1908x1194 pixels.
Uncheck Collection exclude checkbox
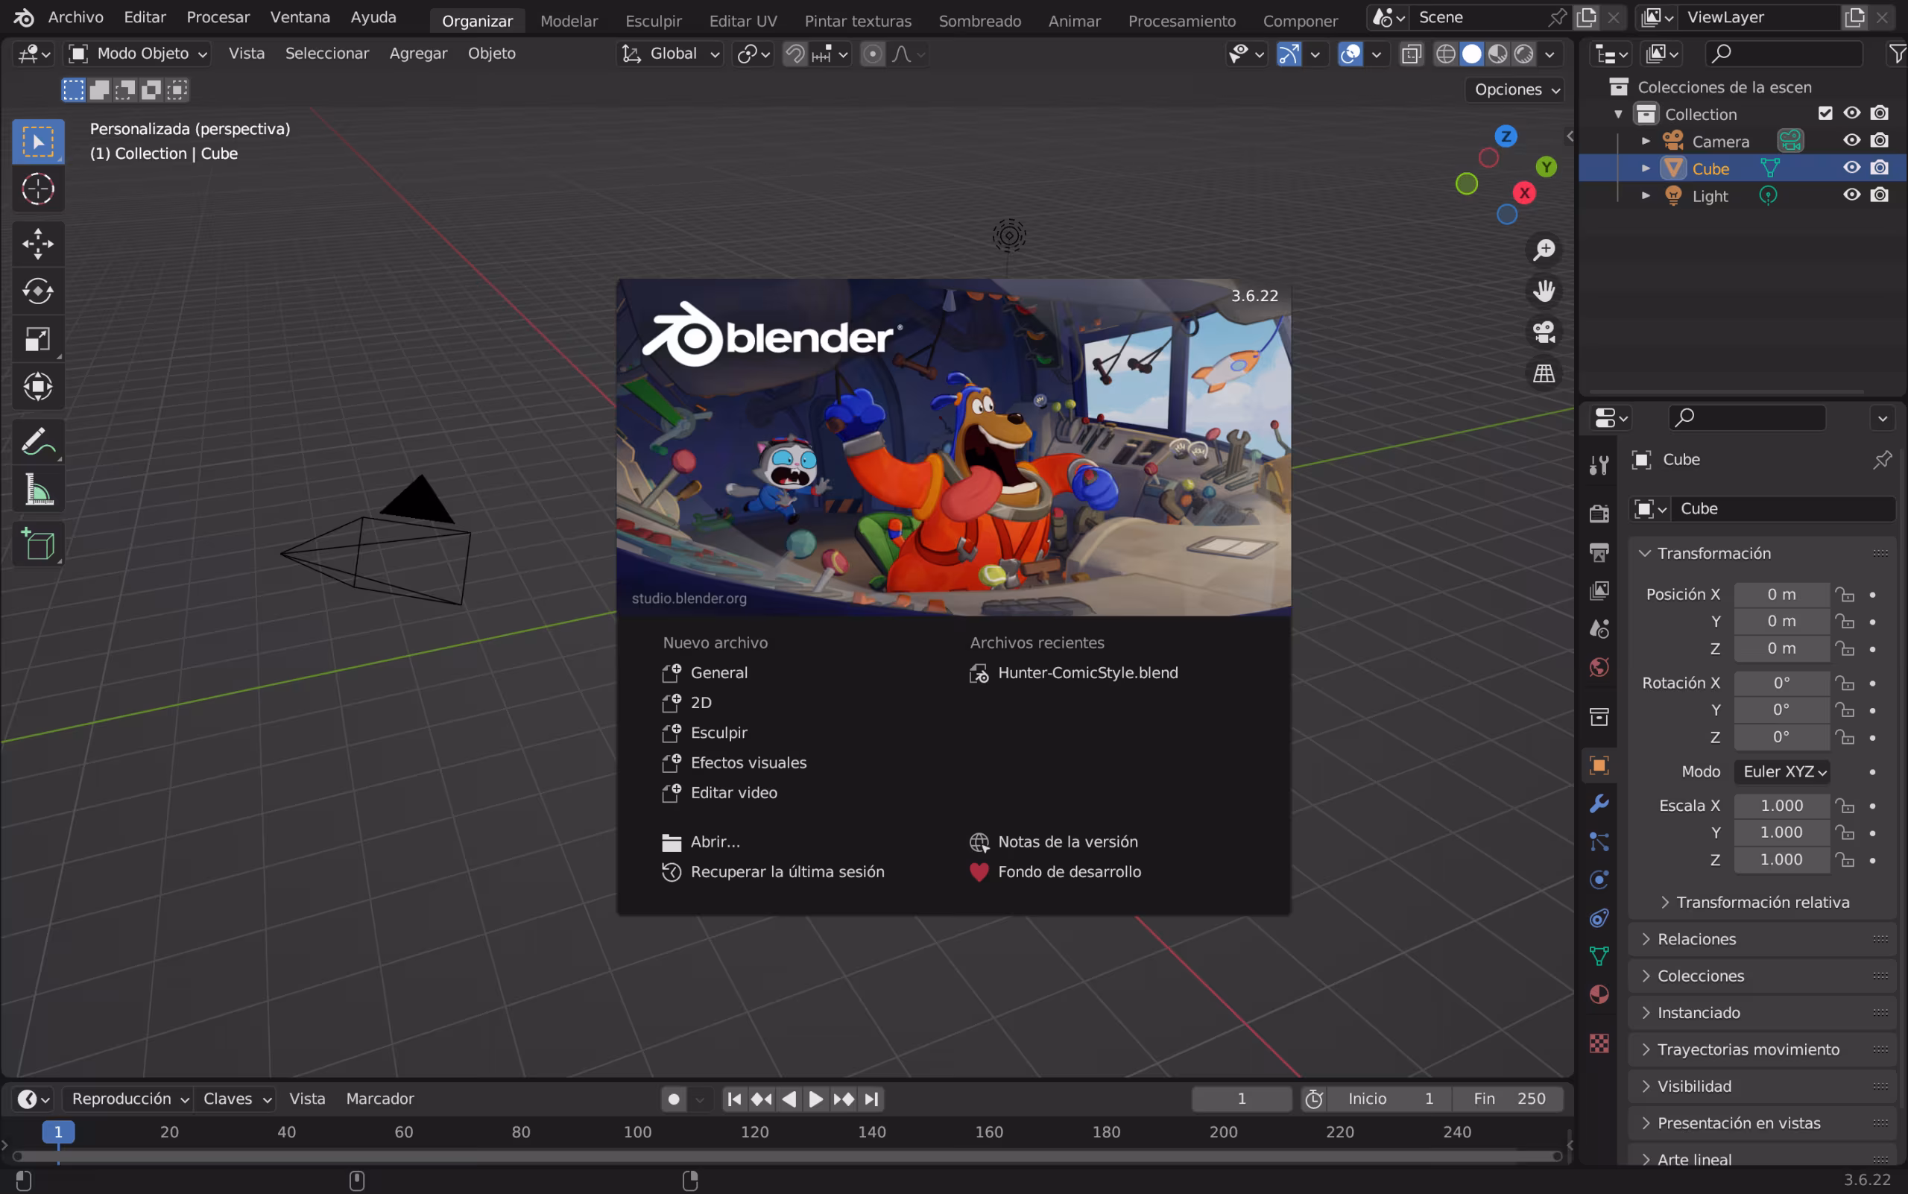pyautogui.click(x=1825, y=113)
